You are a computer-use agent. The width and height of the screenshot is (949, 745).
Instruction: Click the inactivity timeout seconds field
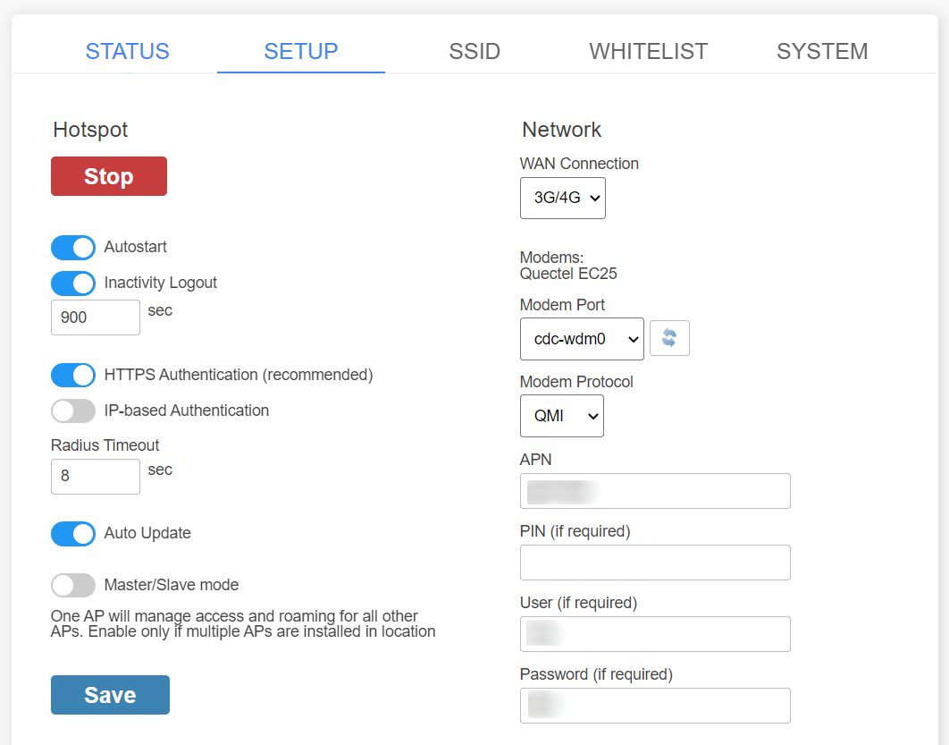pyautogui.click(x=96, y=317)
